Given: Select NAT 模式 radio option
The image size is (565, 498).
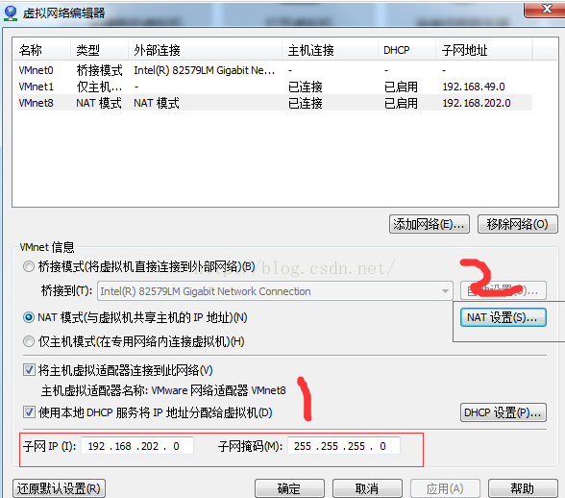Looking at the screenshot, I should [x=29, y=317].
